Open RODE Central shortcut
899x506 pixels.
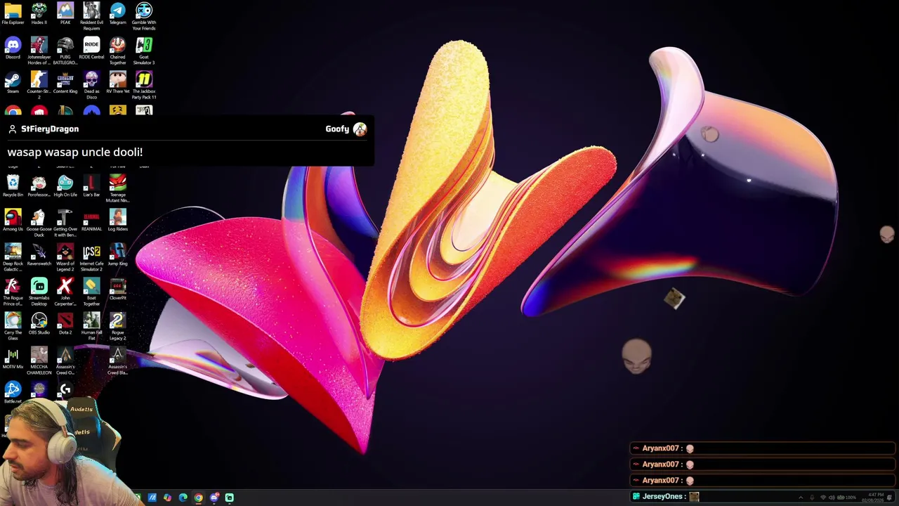click(x=91, y=48)
